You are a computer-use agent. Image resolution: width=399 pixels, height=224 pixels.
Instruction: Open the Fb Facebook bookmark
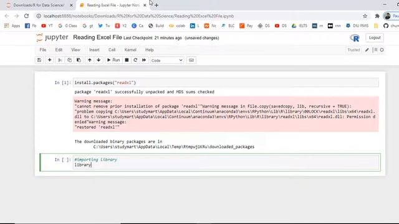(x=31, y=26)
